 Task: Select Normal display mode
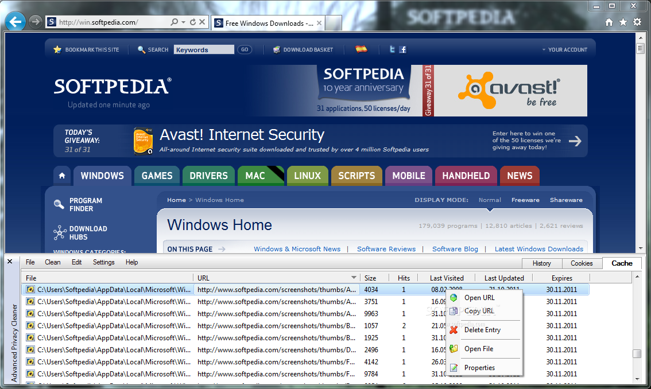(x=490, y=200)
